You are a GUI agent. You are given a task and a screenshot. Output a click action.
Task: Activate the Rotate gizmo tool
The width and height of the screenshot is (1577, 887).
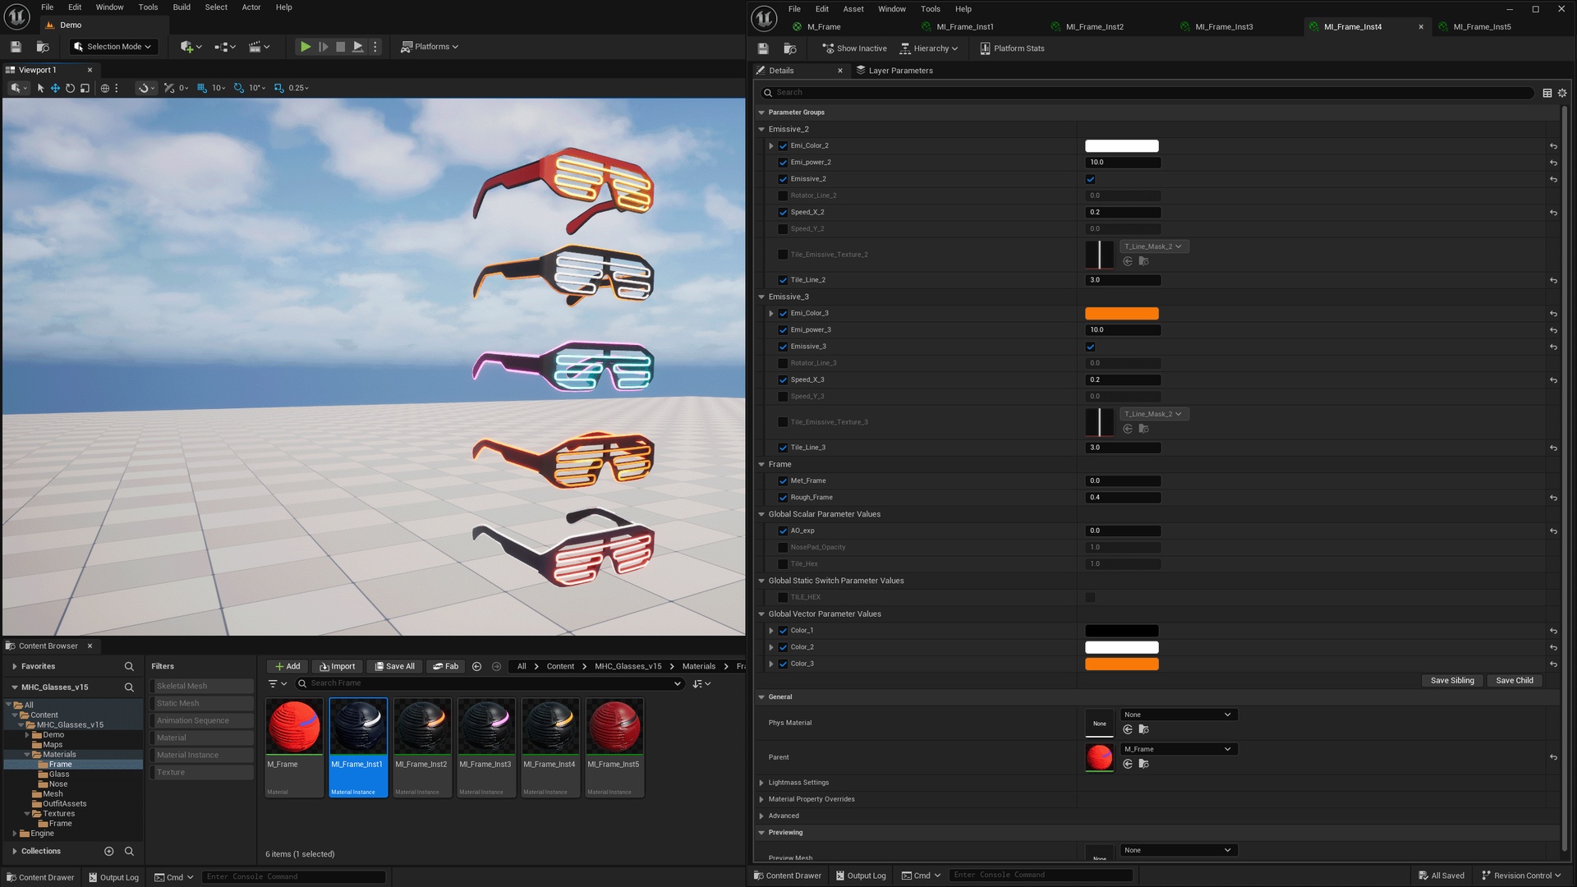70,88
